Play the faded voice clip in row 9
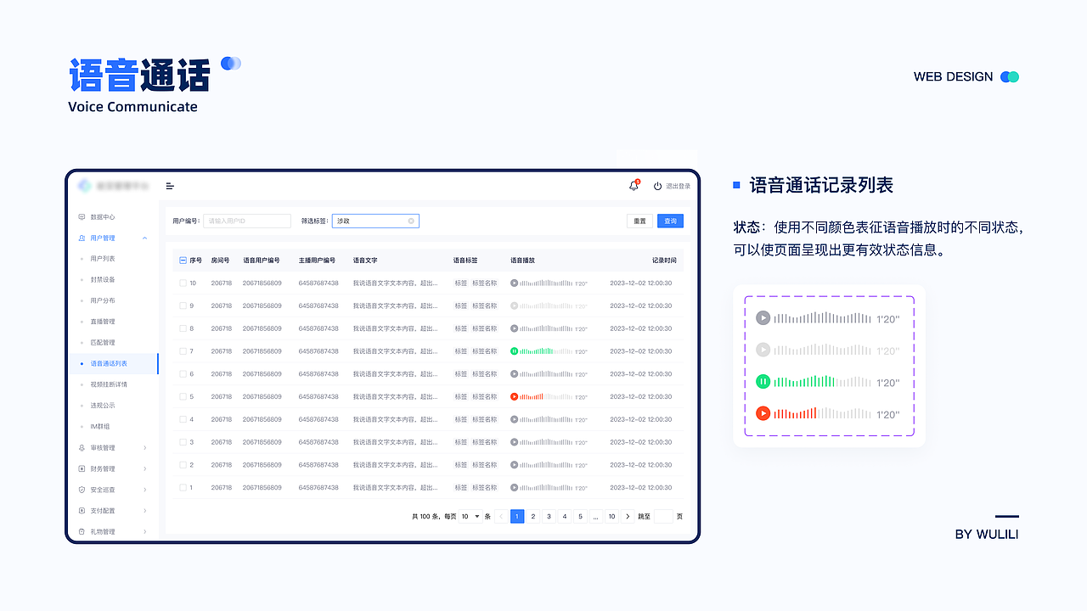 pyautogui.click(x=514, y=305)
